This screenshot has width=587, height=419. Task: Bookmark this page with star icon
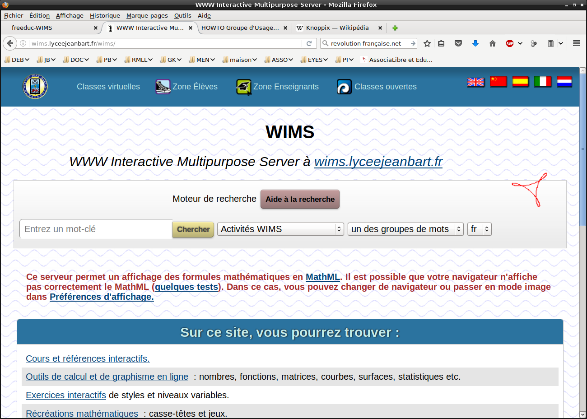[427, 43]
